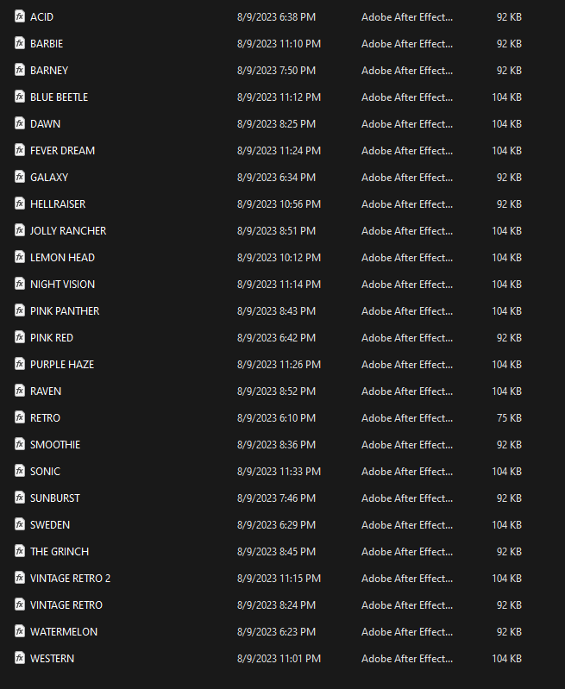Click the PURPLE HAZE file name
The image size is (565, 689).
[x=61, y=364]
